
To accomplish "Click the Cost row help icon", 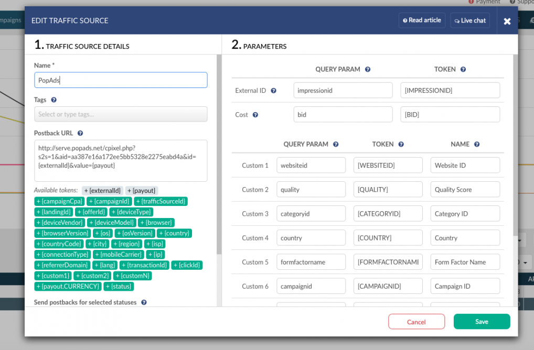I will point(255,115).
